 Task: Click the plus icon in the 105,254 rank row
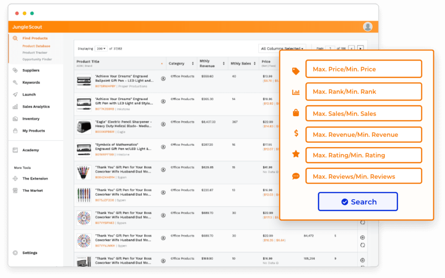click(x=362, y=260)
